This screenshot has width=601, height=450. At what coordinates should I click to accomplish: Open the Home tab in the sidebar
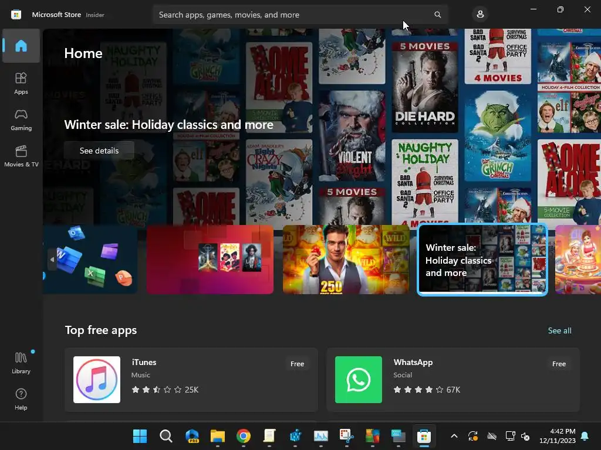tap(21, 46)
